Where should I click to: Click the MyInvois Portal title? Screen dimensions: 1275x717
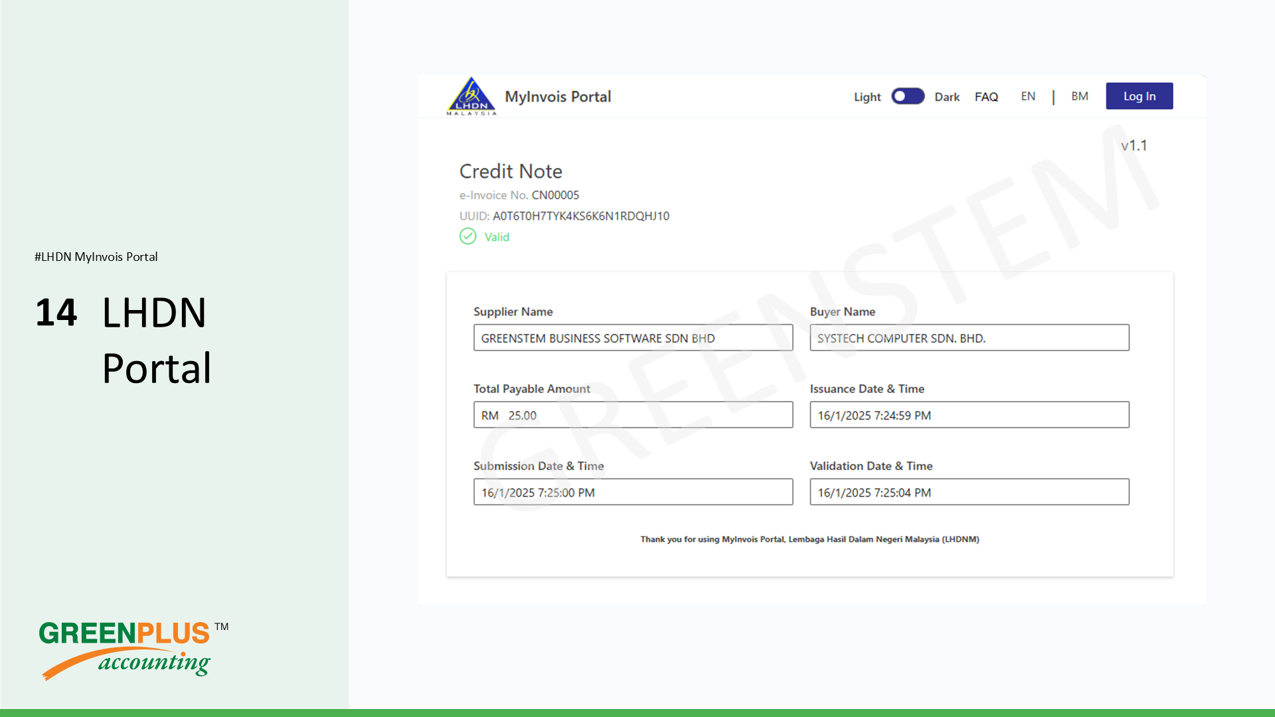(558, 97)
